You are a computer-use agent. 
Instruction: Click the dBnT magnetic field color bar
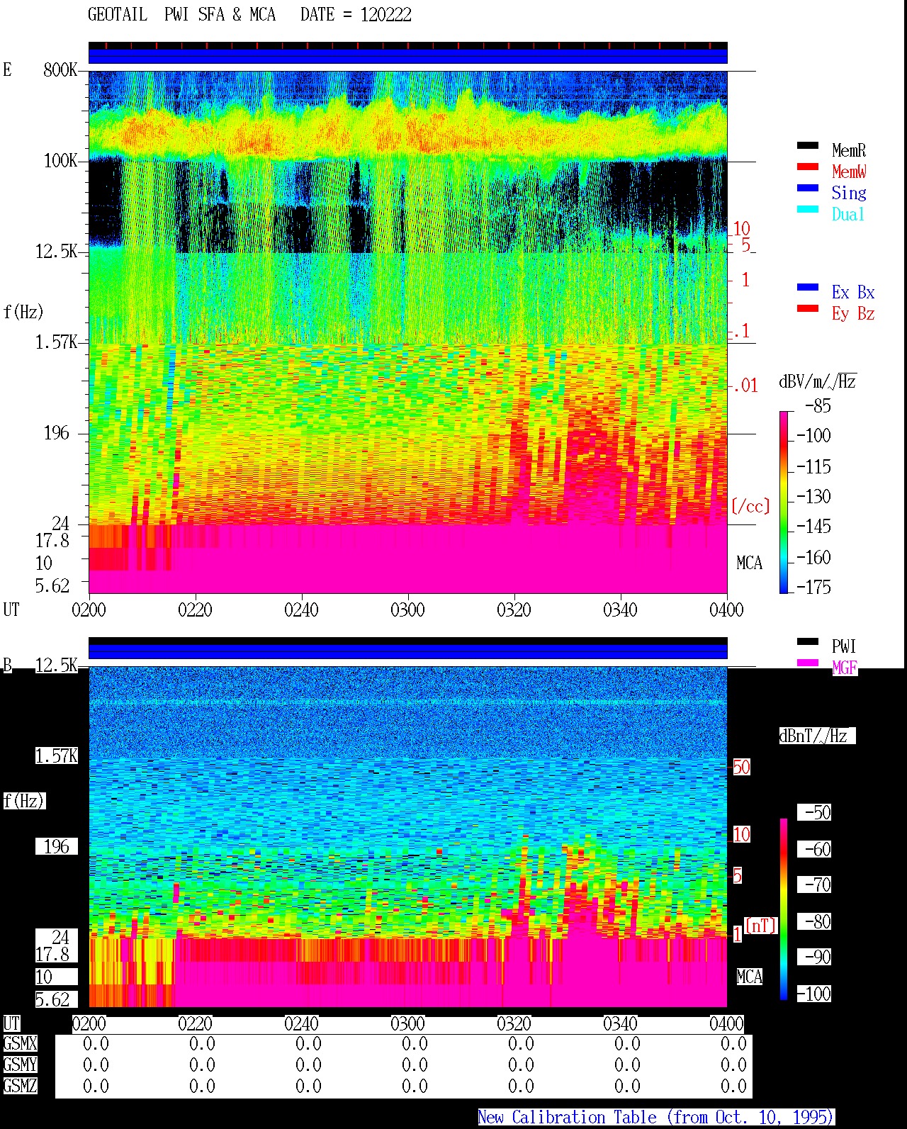pos(784,909)
